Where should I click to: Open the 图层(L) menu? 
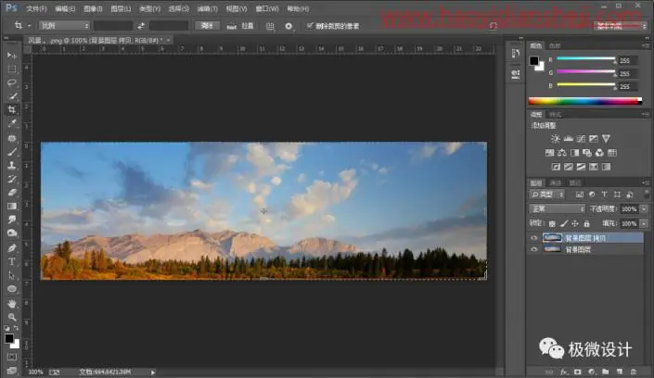click(x=121, y=8)
